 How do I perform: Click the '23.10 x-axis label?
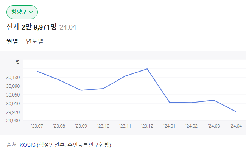pos(103,126)
